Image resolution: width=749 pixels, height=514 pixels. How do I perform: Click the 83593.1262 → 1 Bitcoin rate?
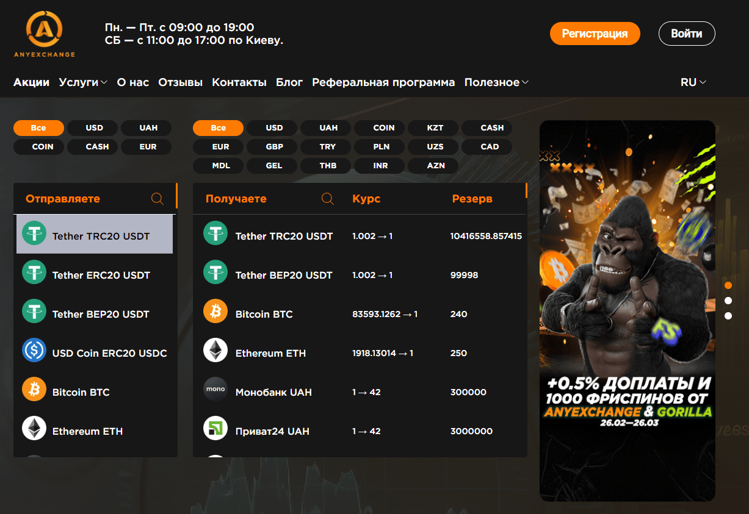tap(385, 314)
